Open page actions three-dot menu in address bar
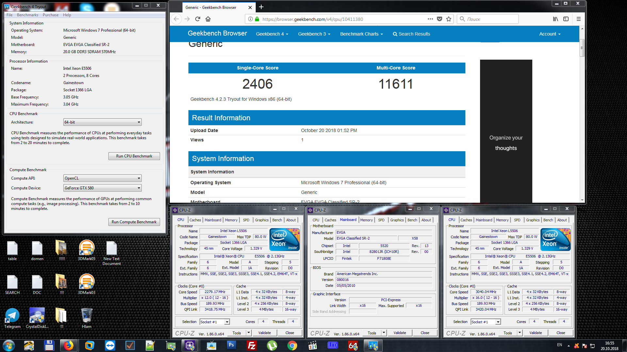Viewport: 627px width, 352px height. pos(430,19)
